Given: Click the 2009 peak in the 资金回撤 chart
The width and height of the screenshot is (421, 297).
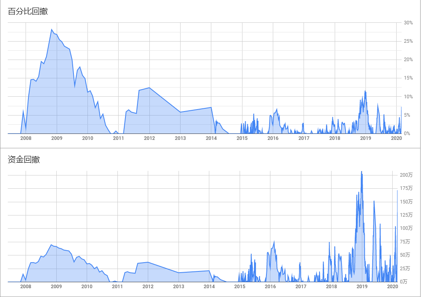Looking at the screenshot, I should pos(51,245).
